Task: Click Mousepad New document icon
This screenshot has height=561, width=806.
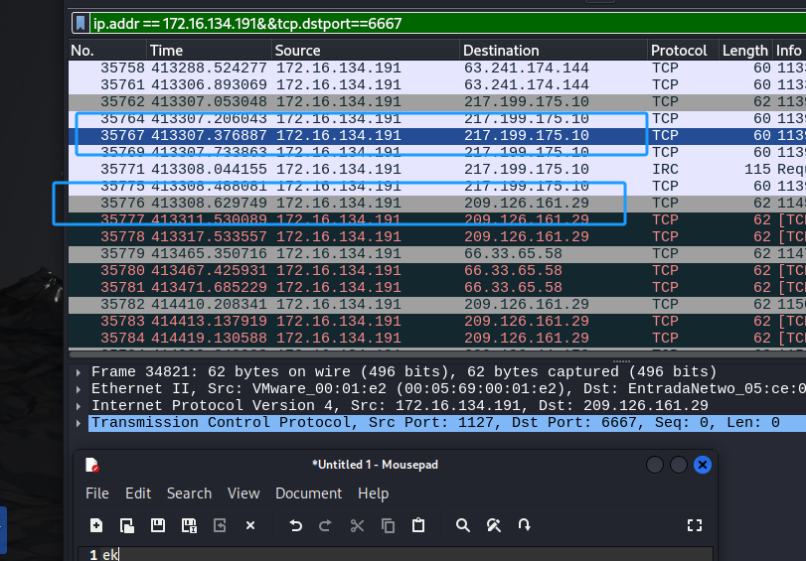Action: click(96, 525)
